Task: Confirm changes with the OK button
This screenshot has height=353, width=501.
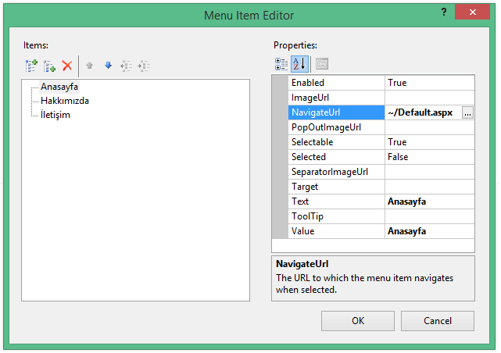Action: 358,321
